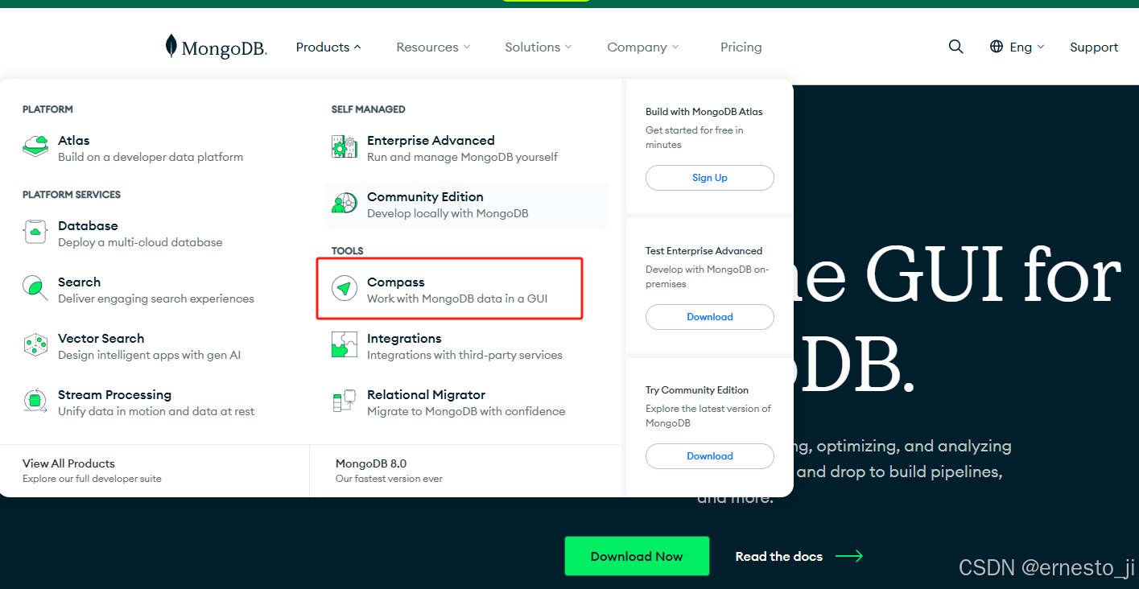Click the Enterprise Advanced building icon
The height and width of the screenshot is (589, 1139).
(x=344, y=146)
